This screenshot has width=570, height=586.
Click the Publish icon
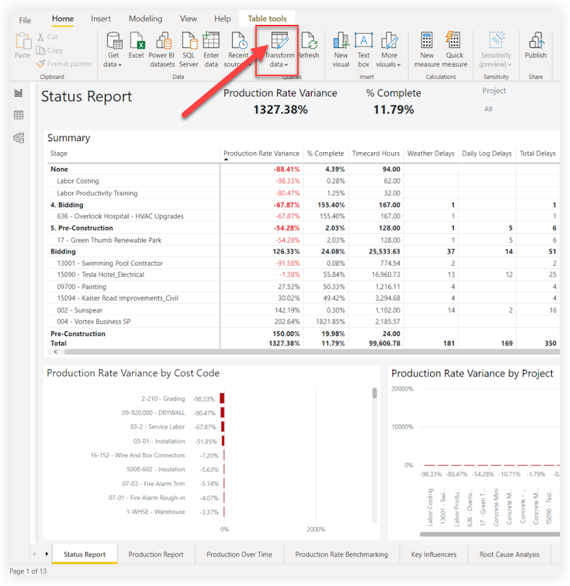click(x=536, y=41)
